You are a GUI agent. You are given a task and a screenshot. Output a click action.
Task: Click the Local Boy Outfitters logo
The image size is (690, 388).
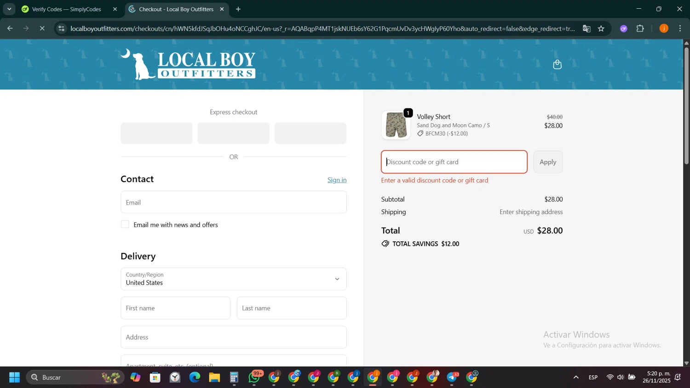coord(188,64)
